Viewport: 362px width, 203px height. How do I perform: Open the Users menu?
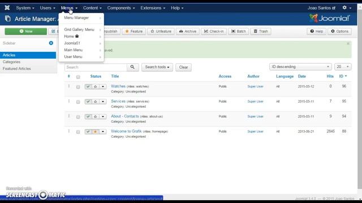(48, 8)
